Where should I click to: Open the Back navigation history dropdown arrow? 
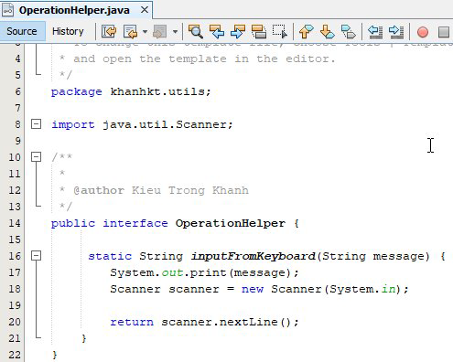145,31
